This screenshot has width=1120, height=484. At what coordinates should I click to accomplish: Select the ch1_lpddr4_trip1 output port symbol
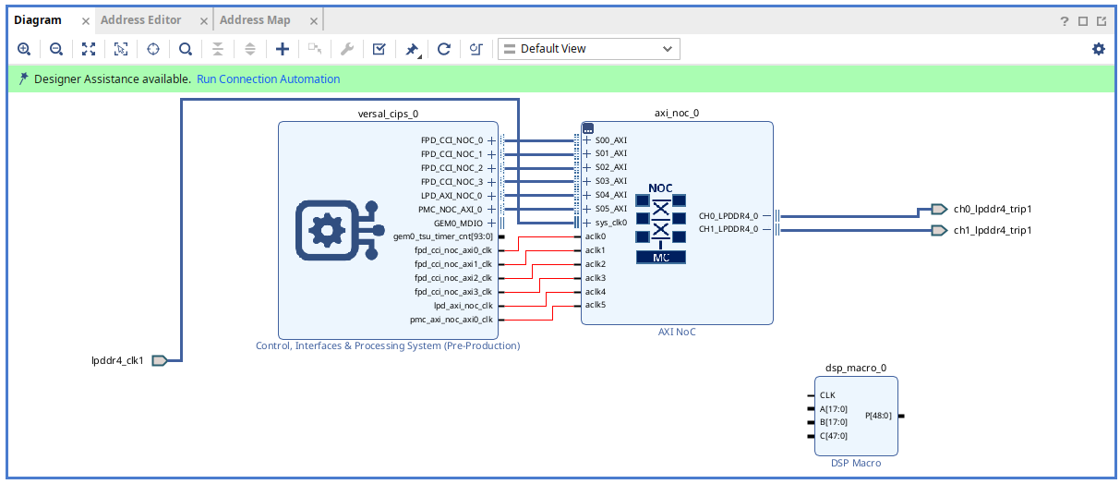pos(939,230)
